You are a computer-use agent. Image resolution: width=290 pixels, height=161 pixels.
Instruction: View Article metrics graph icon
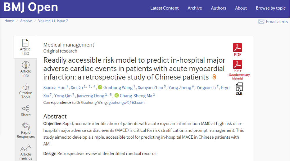click(x=26, y=148)
